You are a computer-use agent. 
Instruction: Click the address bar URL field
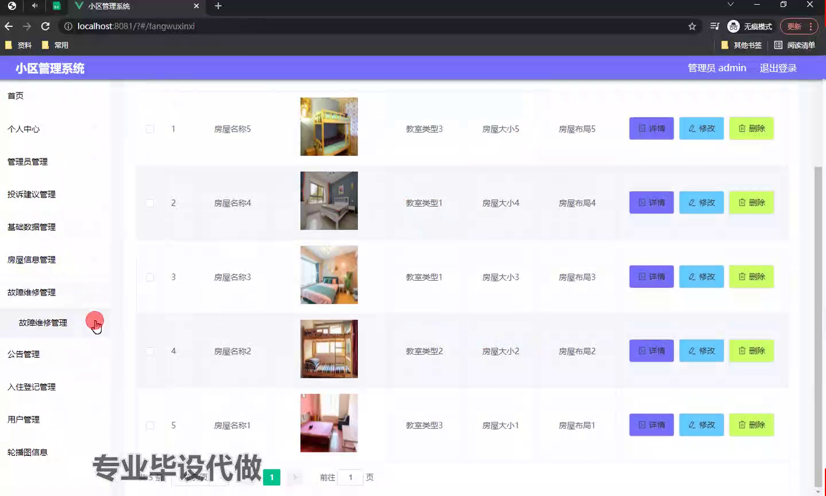coord(379,26)
